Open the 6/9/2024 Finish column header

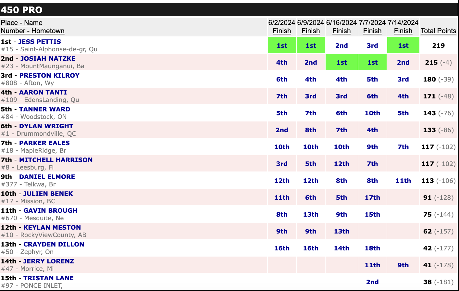click(310, 31)
